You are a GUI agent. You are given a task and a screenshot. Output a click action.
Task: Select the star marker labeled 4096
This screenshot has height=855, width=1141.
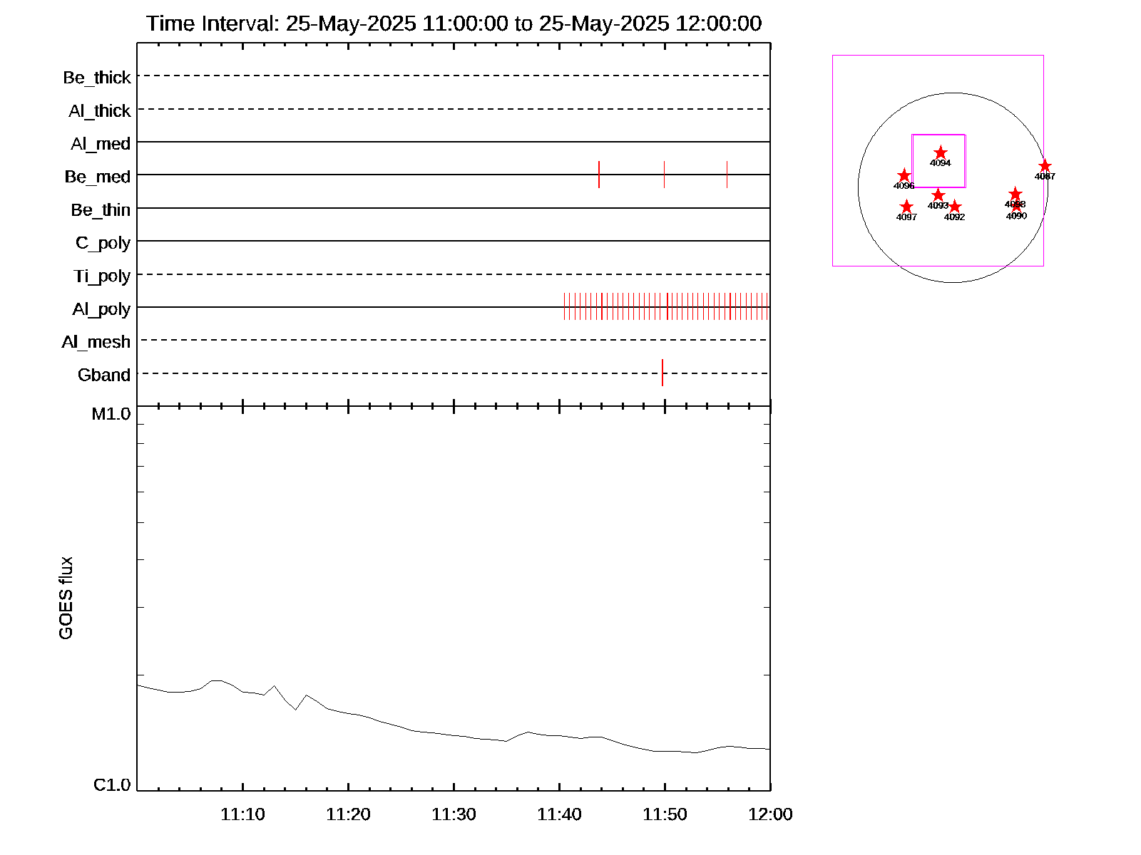pos(904,175)
